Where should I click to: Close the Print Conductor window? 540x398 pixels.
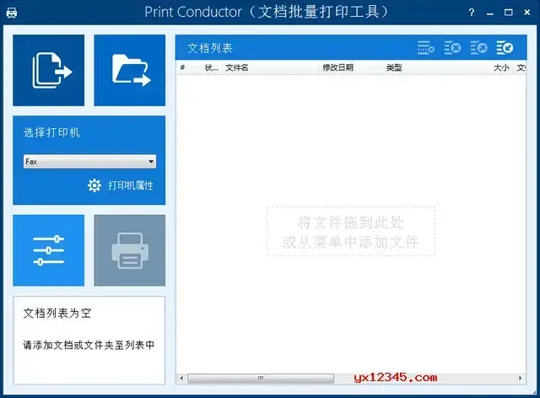click(526, 13)
